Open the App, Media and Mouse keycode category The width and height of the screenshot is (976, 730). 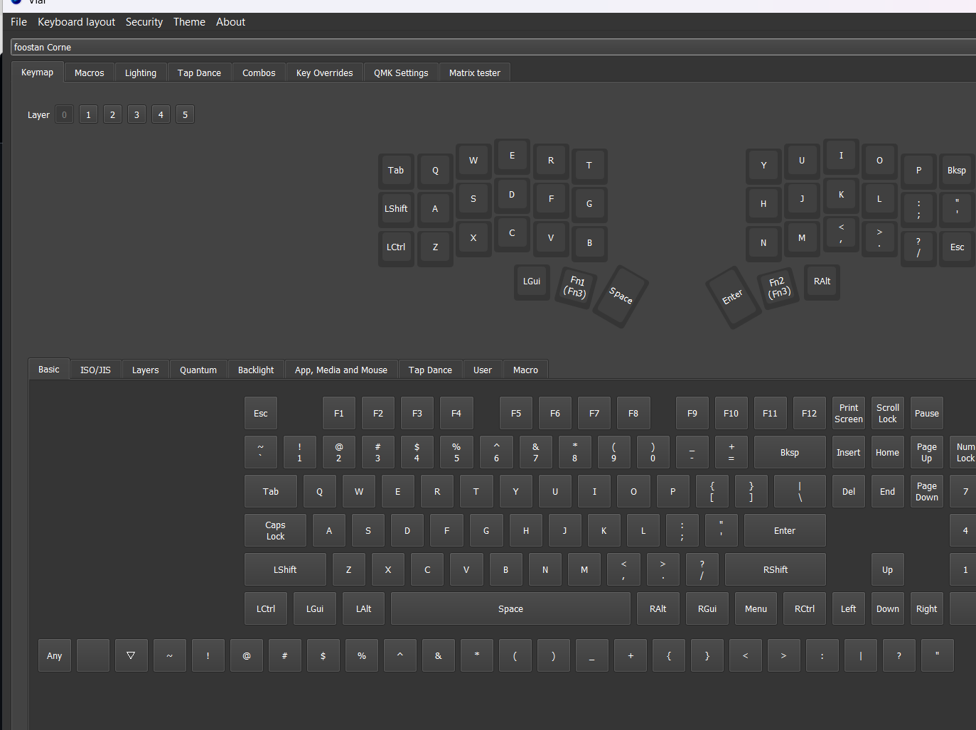[x=341, y=369]
